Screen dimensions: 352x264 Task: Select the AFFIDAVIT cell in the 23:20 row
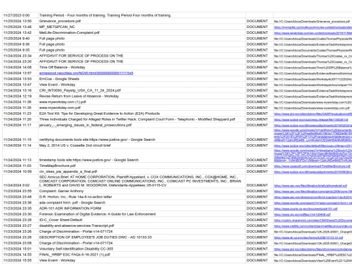[141, 62]
